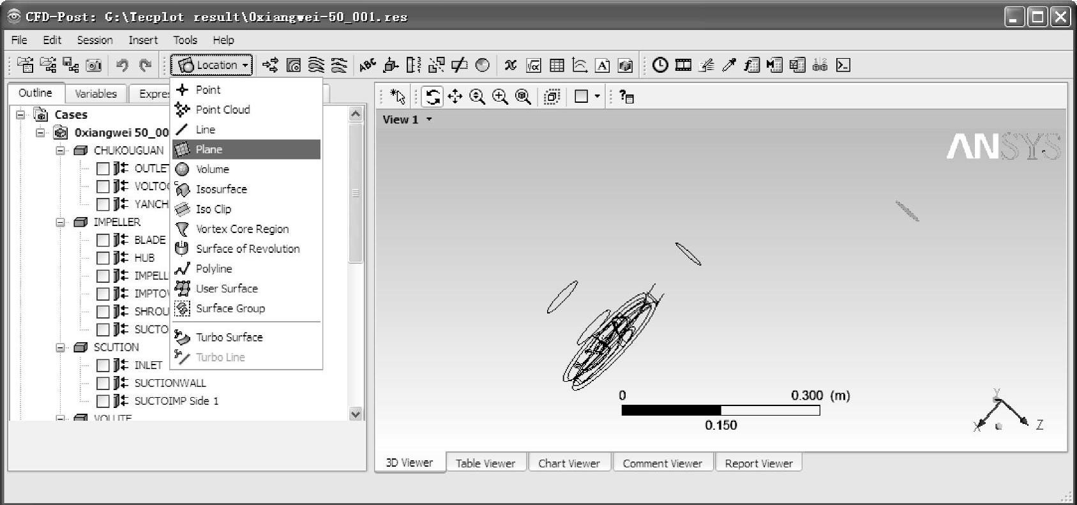Collapse the IMPELLER tree node

pos(61,222)
